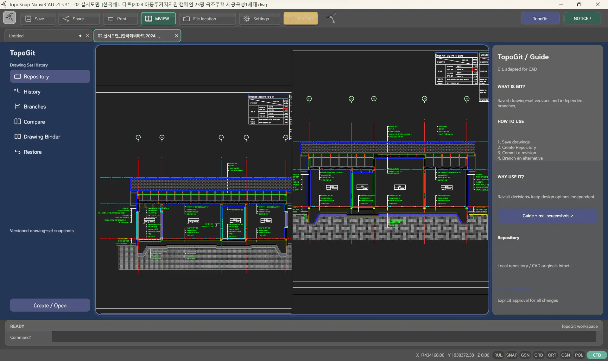Viewport: 608px width, 361px height.
Task: Toggle SNAP mode in the status bar
Action: pyautogui.click(x=511, y=355)
